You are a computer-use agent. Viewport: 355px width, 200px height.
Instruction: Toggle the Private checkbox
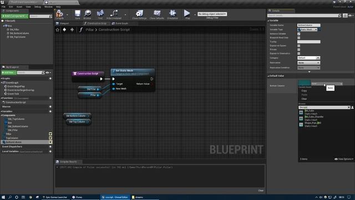pyautogui.click(x=298, y=49)
